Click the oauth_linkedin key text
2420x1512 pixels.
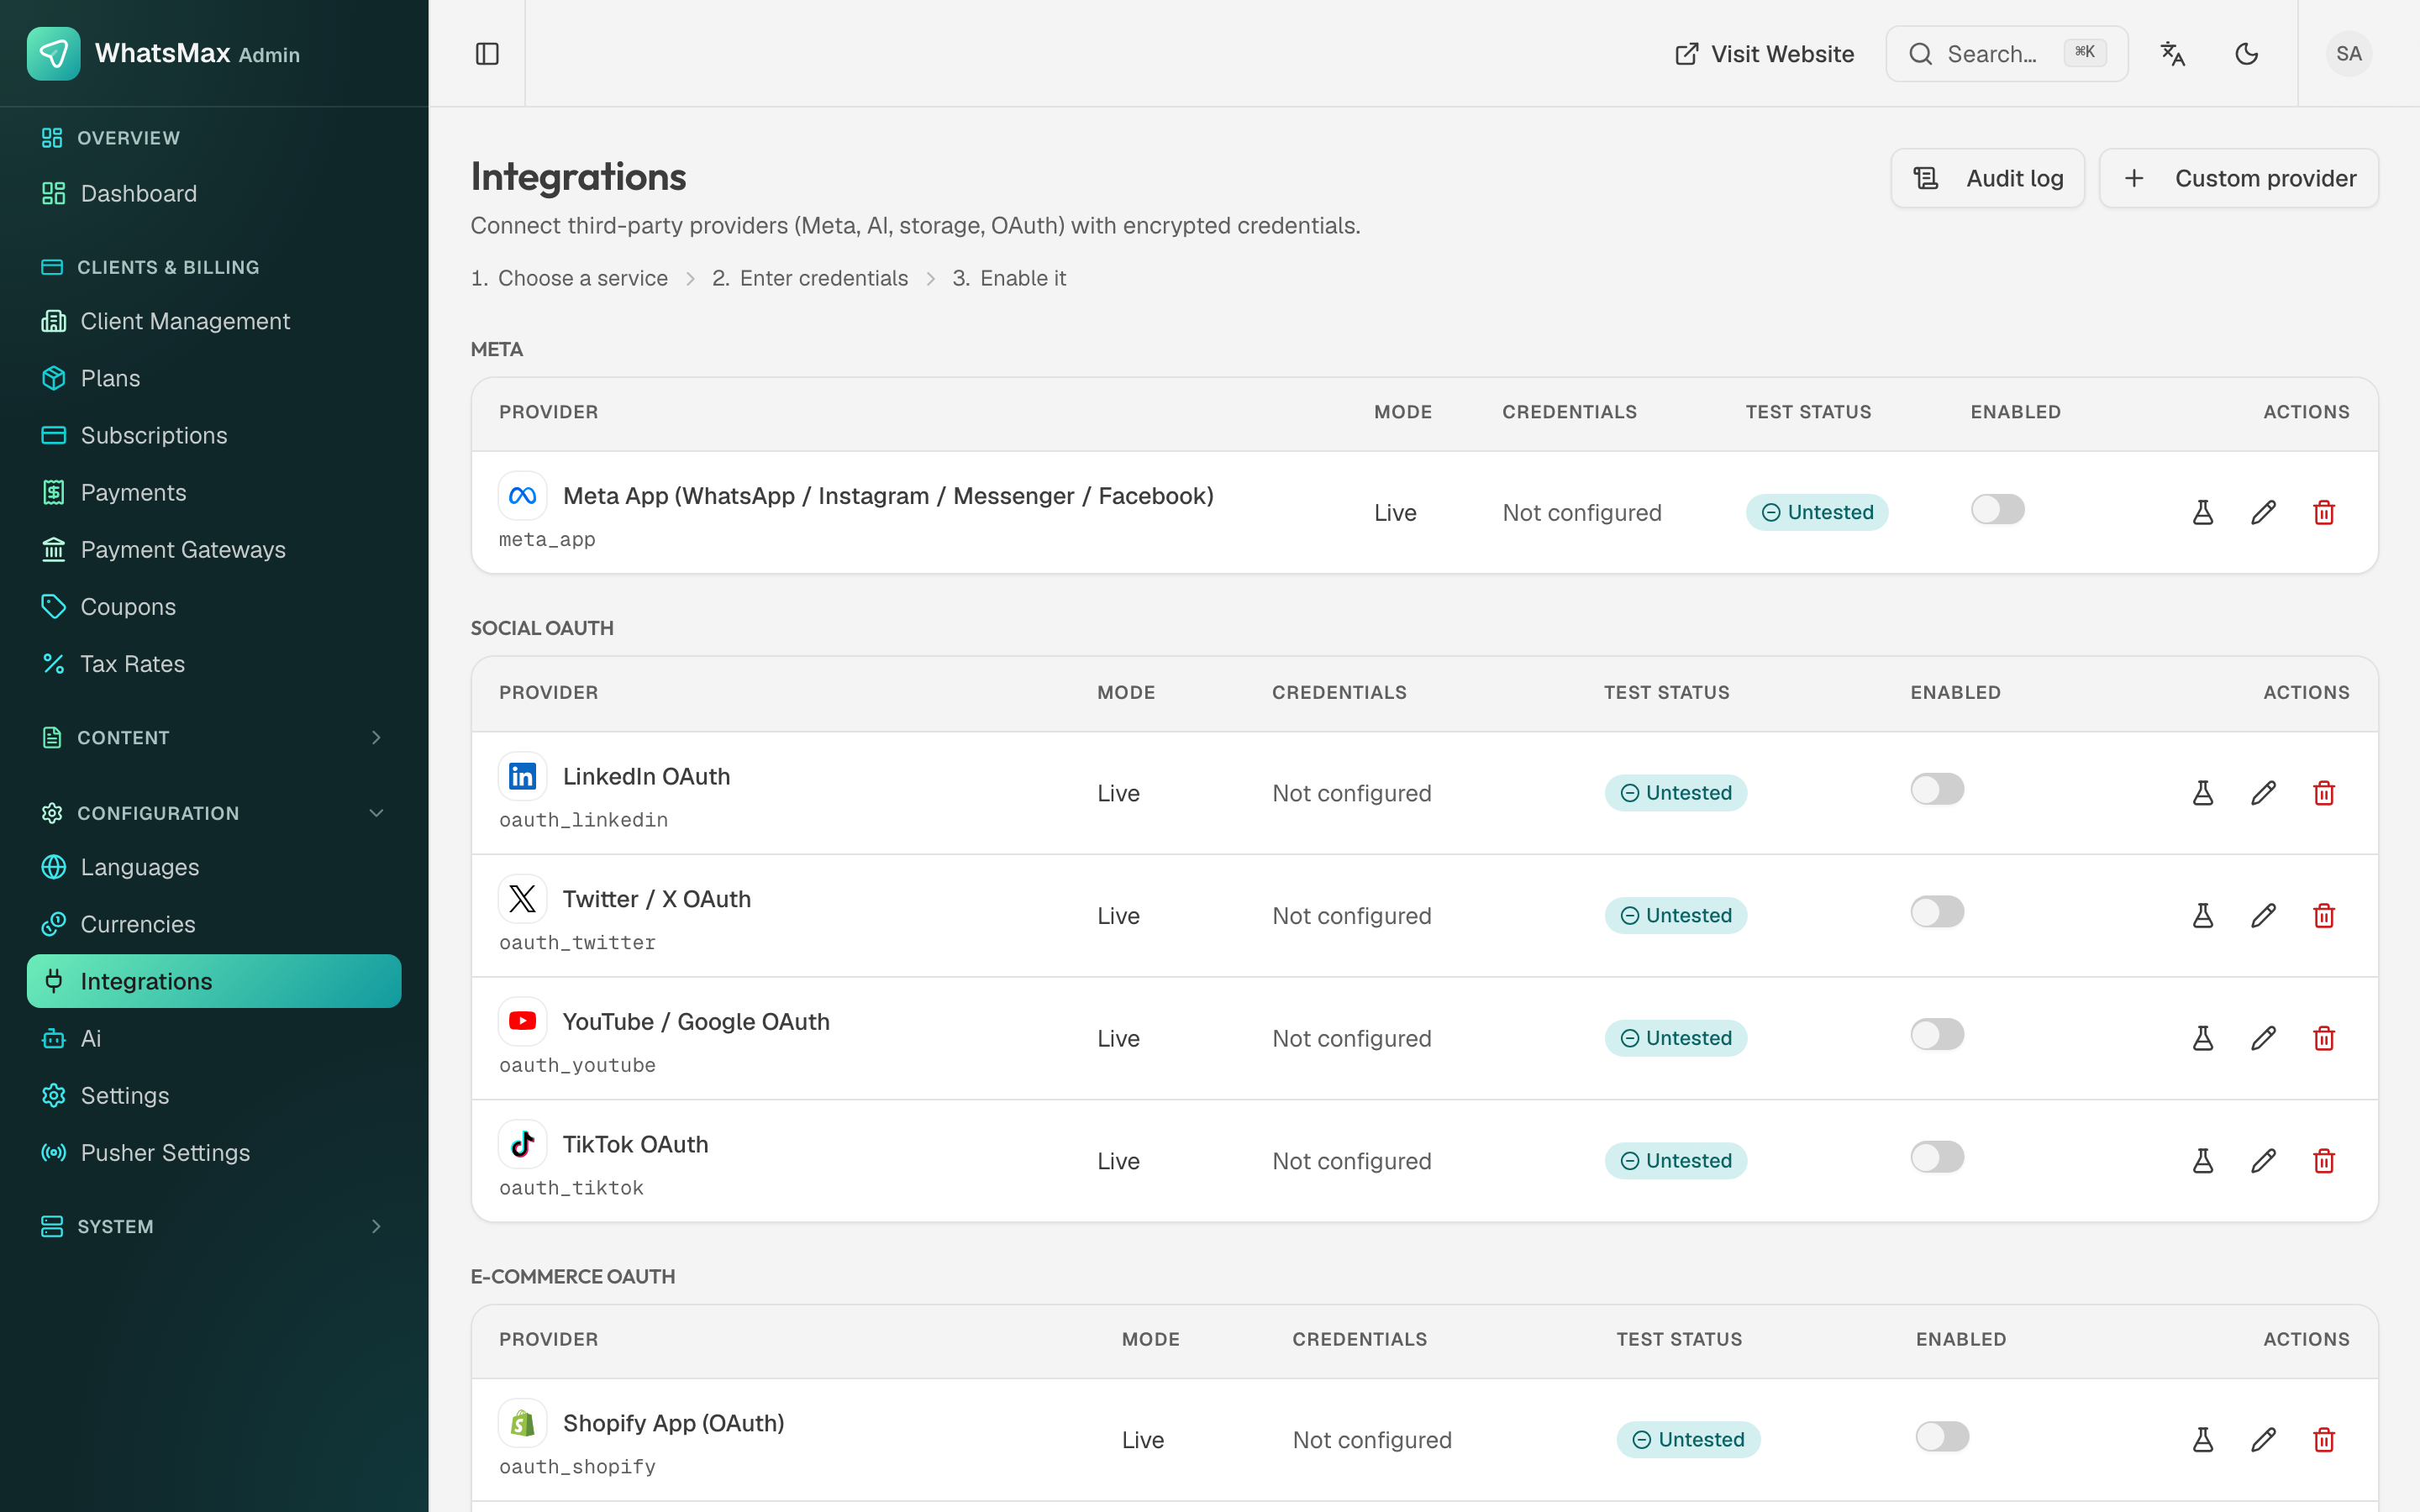pyautogui.click(x=583, y=820)
